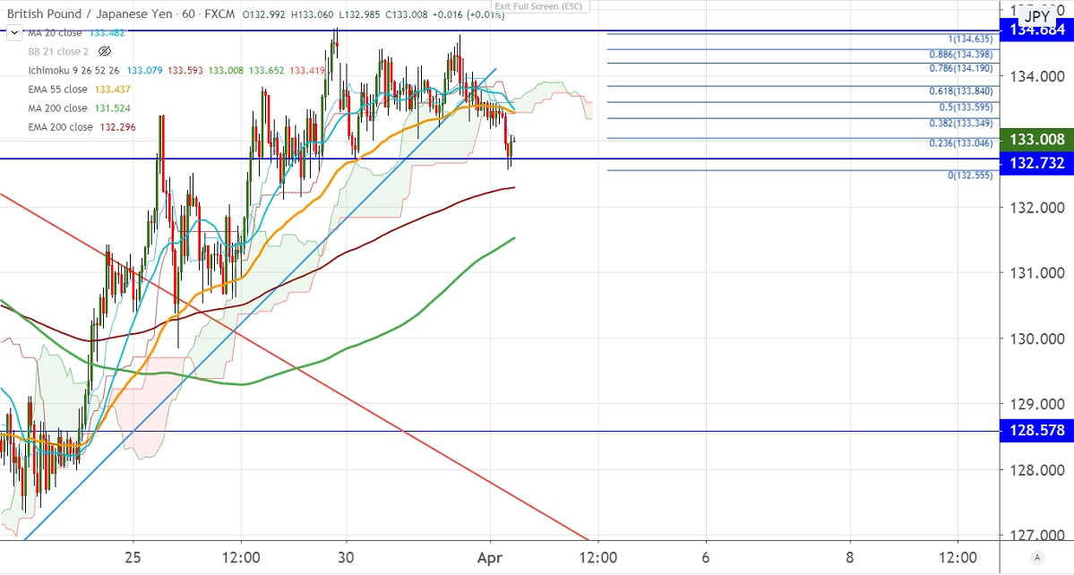The image size is (1074, 575).
Task: Click the 134.684 horizontal line price label
Action: [x=1037, y=30]
